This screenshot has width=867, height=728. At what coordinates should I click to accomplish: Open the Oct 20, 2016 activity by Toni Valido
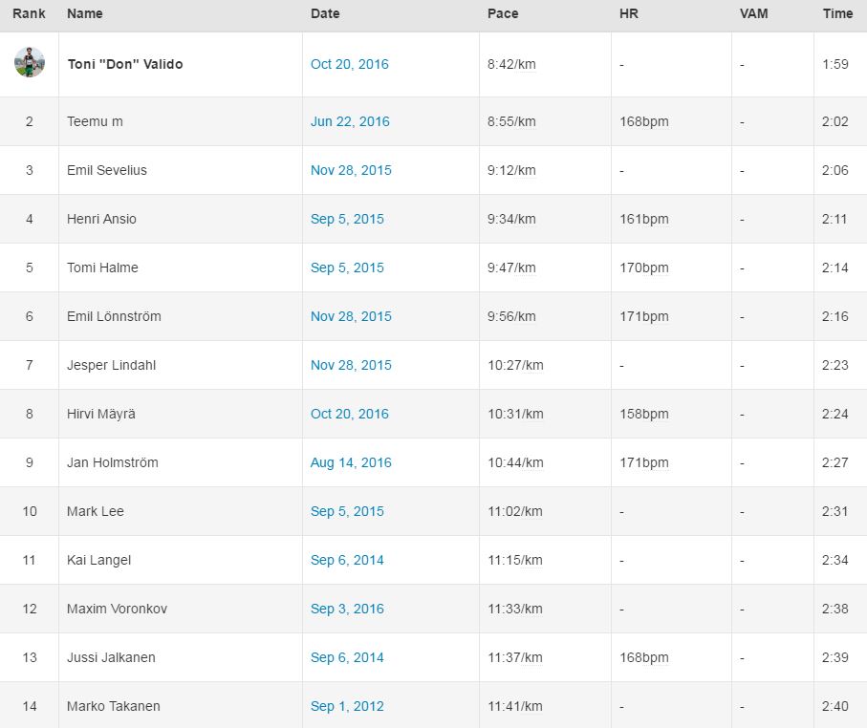click(x=350, y=64)
